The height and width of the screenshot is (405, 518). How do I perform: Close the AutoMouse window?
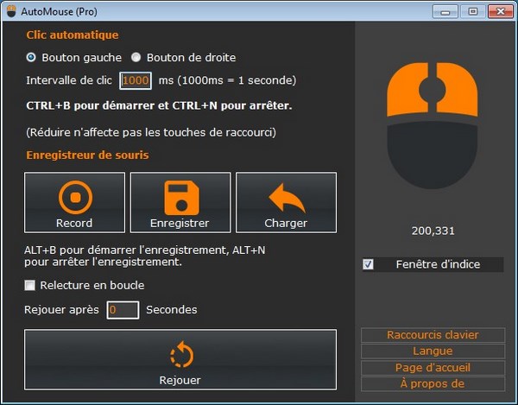(x=501, y=12)
